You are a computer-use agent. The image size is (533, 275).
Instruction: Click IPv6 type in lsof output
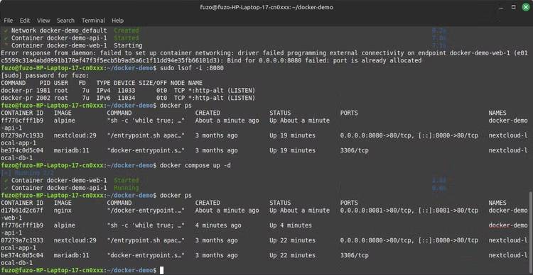click(x=103, y=98)
